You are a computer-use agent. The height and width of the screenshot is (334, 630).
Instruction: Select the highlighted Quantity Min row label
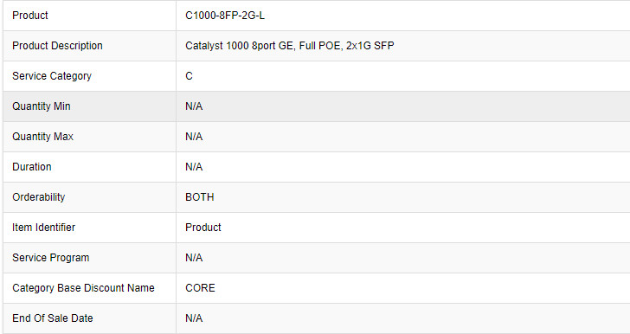(42, 106)
